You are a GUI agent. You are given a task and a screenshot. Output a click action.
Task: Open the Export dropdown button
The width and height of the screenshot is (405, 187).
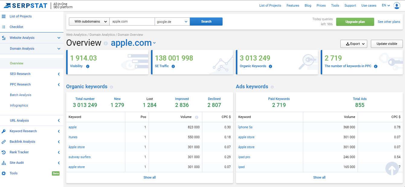354,44
